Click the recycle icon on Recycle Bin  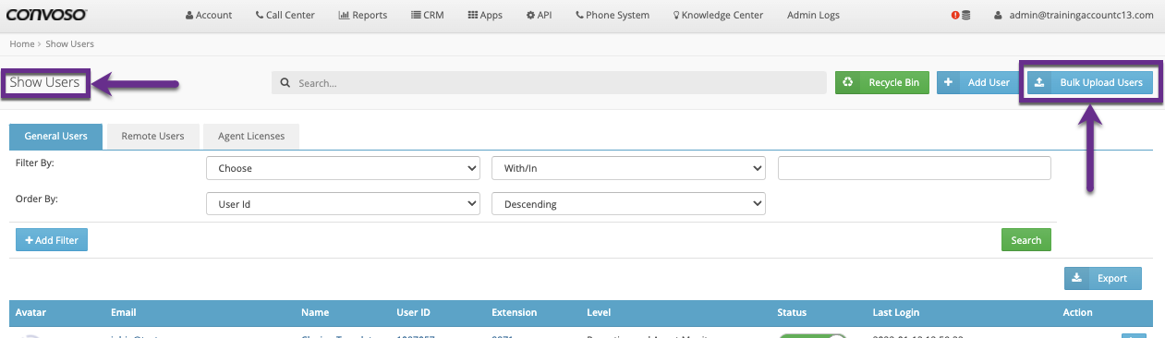click(x=847, y=83)
